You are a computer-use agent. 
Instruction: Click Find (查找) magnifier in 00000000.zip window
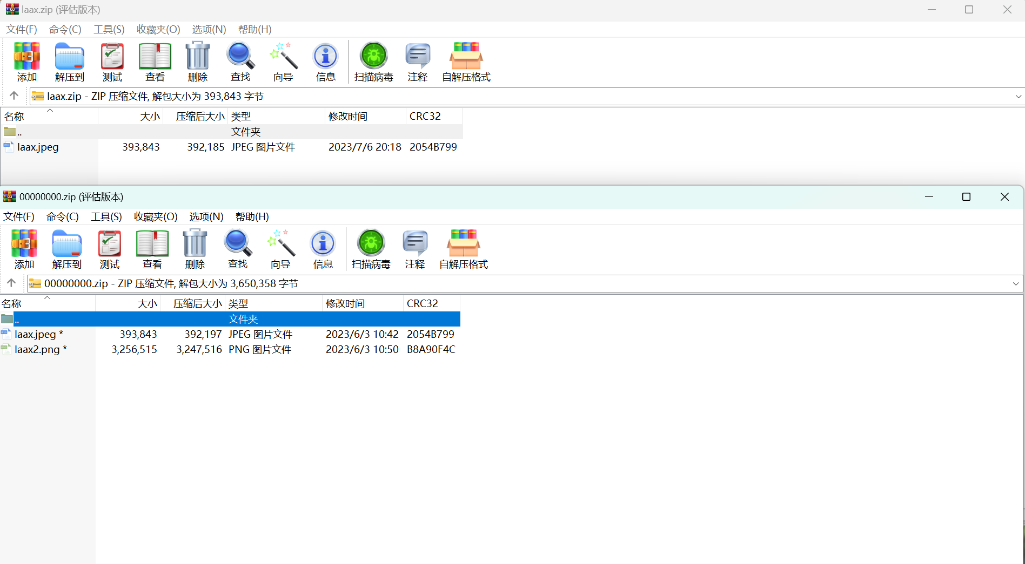(x=238, y=249)
